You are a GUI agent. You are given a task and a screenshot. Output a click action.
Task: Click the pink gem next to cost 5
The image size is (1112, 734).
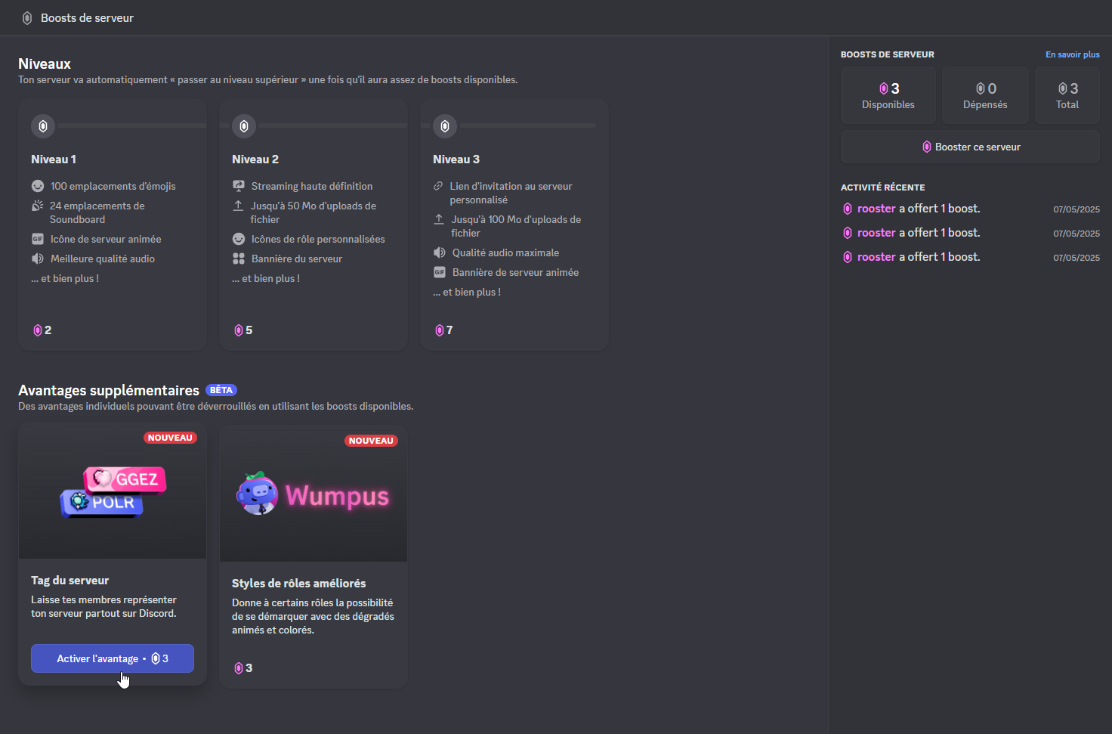[239, 330]
